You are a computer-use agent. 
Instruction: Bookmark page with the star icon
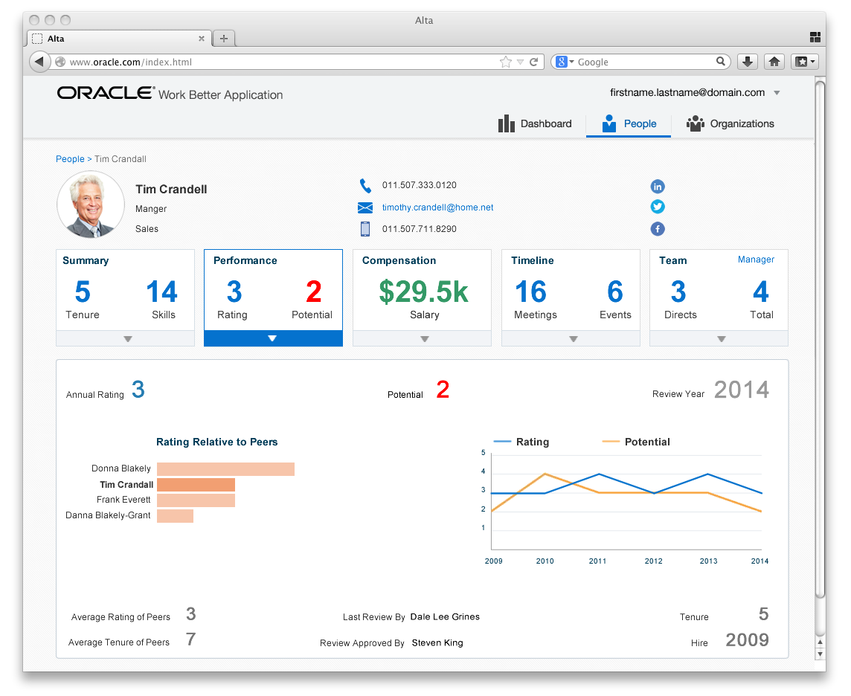tap(505, 62)
